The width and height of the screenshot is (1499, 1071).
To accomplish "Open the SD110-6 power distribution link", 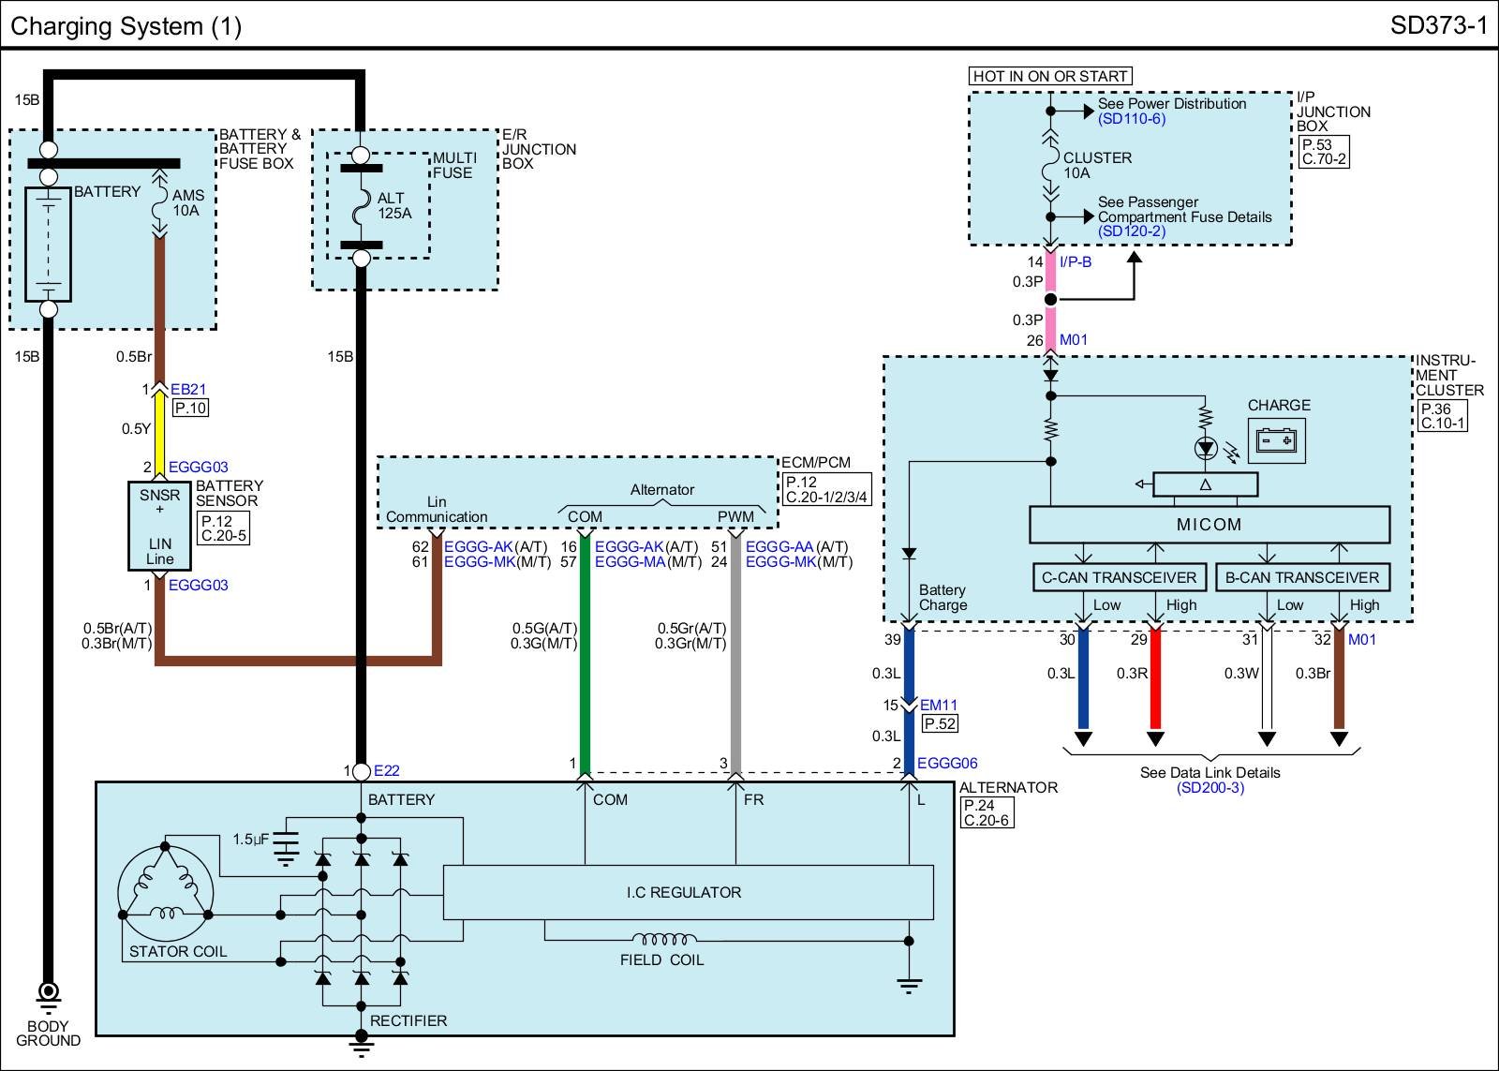I will pyautogui.click(x=1132, y=119).
